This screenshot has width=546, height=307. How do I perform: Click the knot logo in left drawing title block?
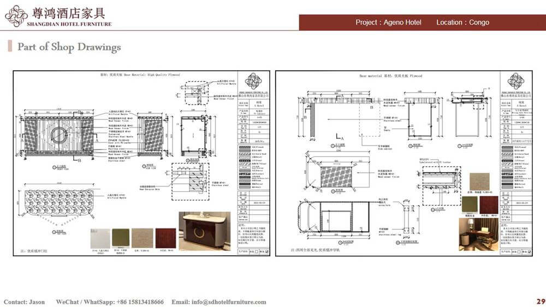(253, 82)
